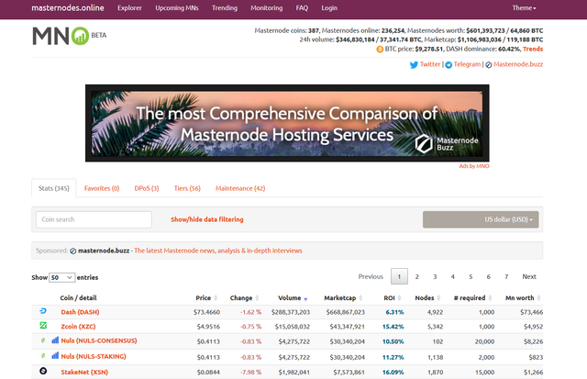Select current page 1 button
This screenshot has width=587, height=379.
click(399, 277)
